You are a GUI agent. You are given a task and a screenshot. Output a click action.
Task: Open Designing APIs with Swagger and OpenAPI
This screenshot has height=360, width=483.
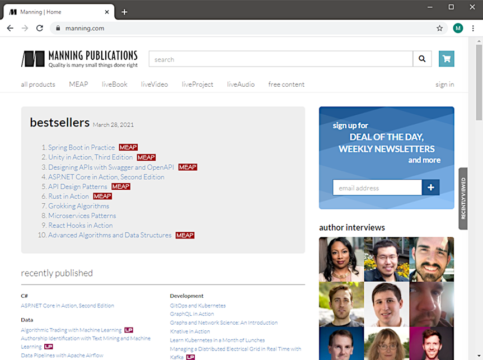pos(111,167)
